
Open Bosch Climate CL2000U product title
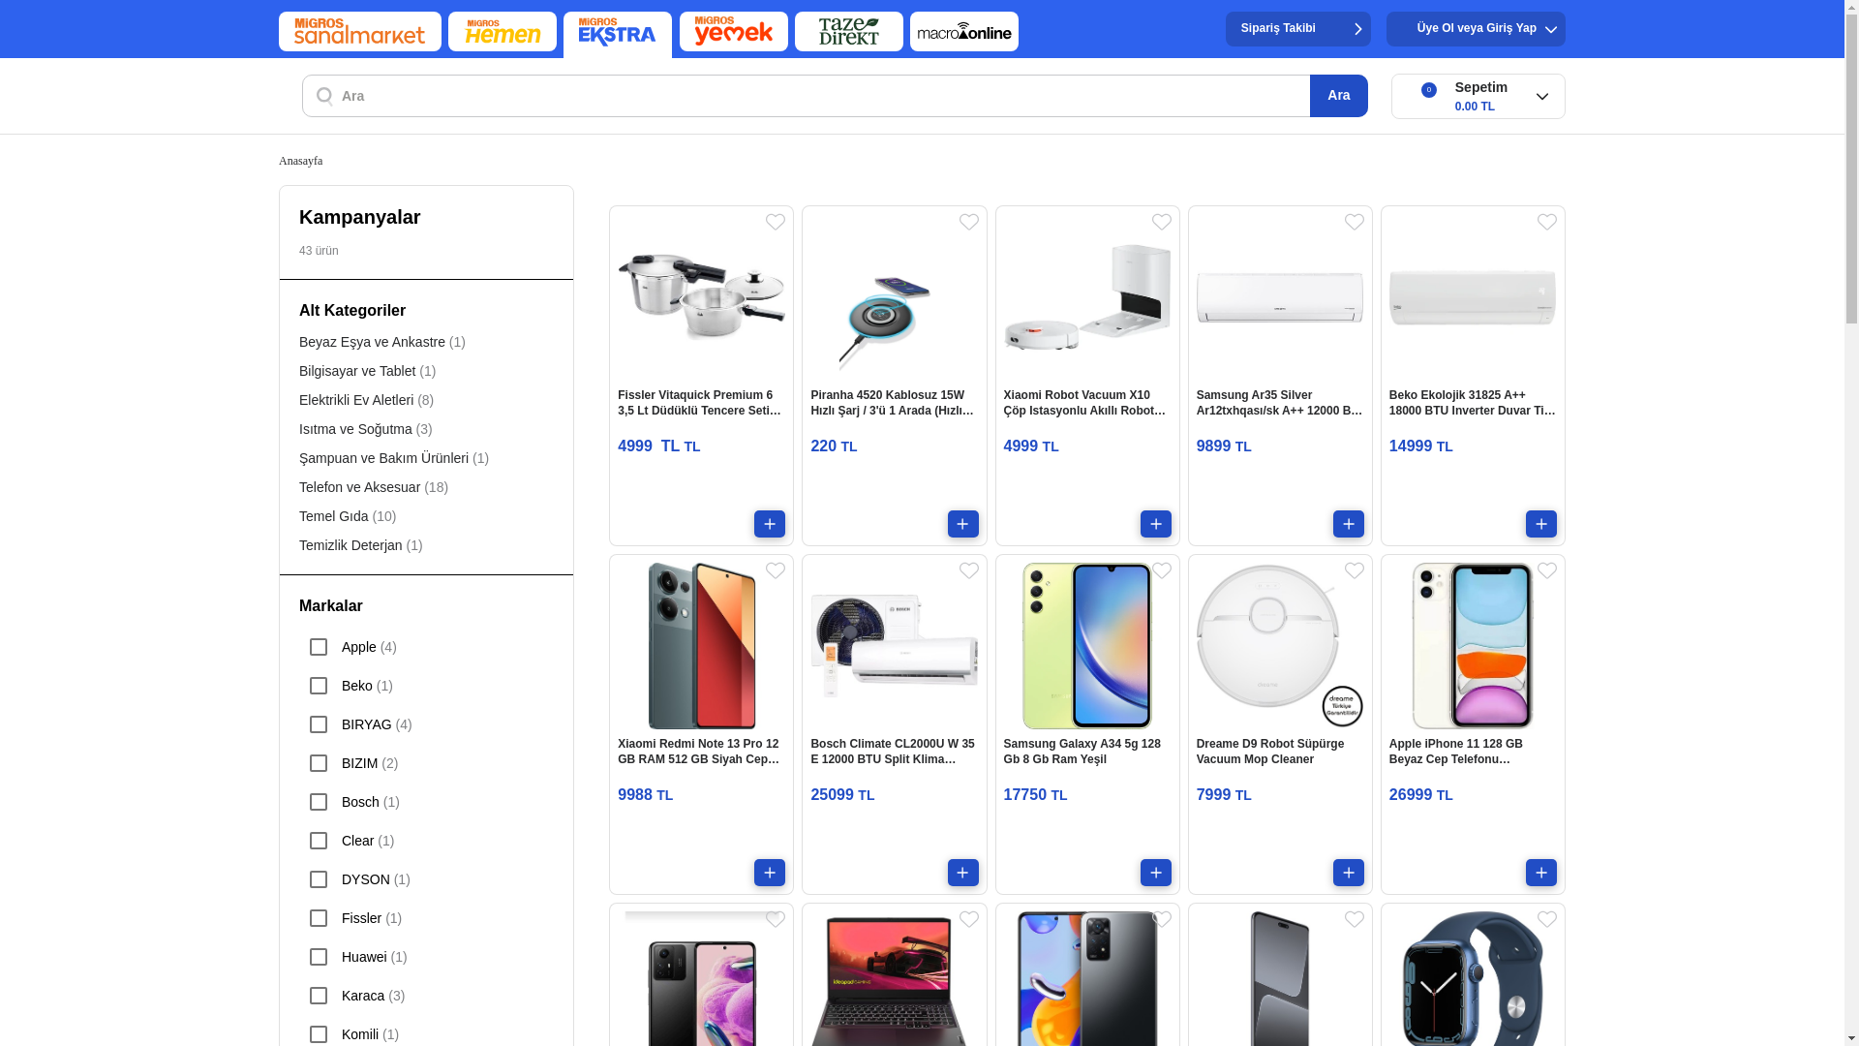point(893,752)
